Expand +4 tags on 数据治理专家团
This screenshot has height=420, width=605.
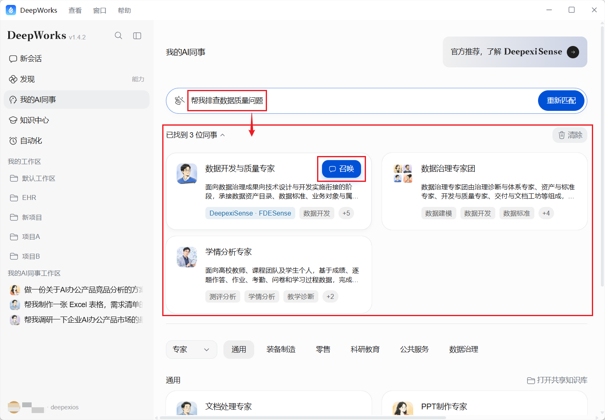tap(546, 213)
